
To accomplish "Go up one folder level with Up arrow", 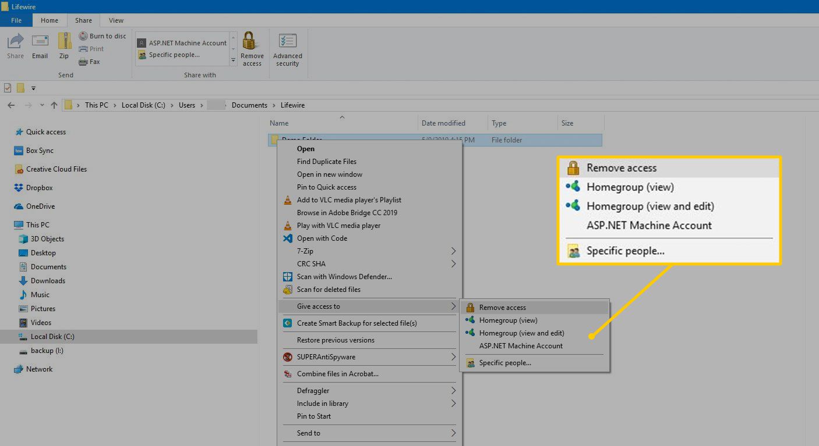I will 54,105.
